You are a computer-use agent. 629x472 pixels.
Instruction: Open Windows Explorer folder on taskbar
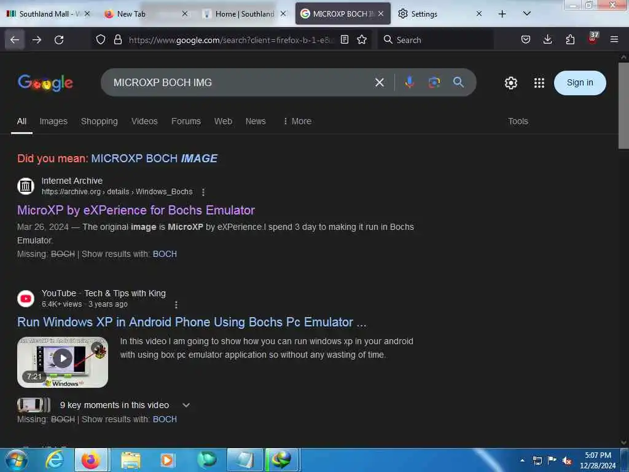131,460
